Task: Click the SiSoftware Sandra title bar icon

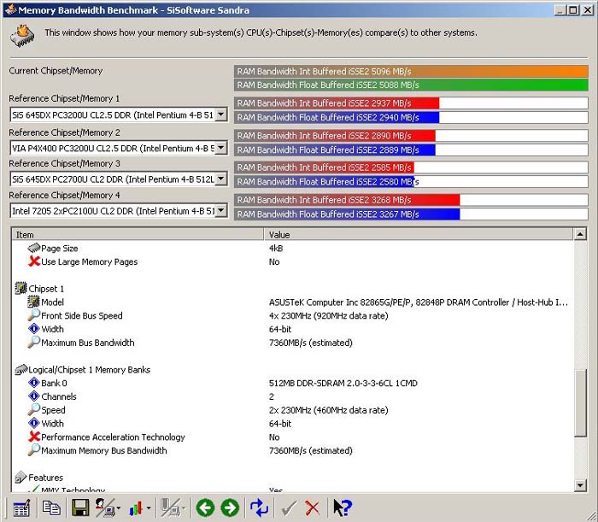Action: (10, 9)
